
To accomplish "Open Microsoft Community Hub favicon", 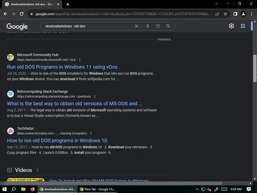I will [x=11, y=57].
